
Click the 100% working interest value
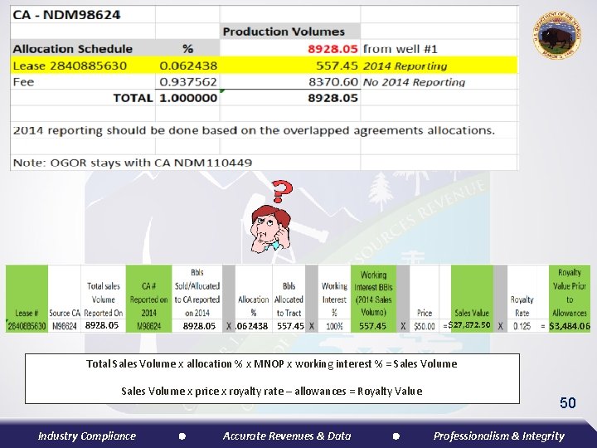pos(334,326)
